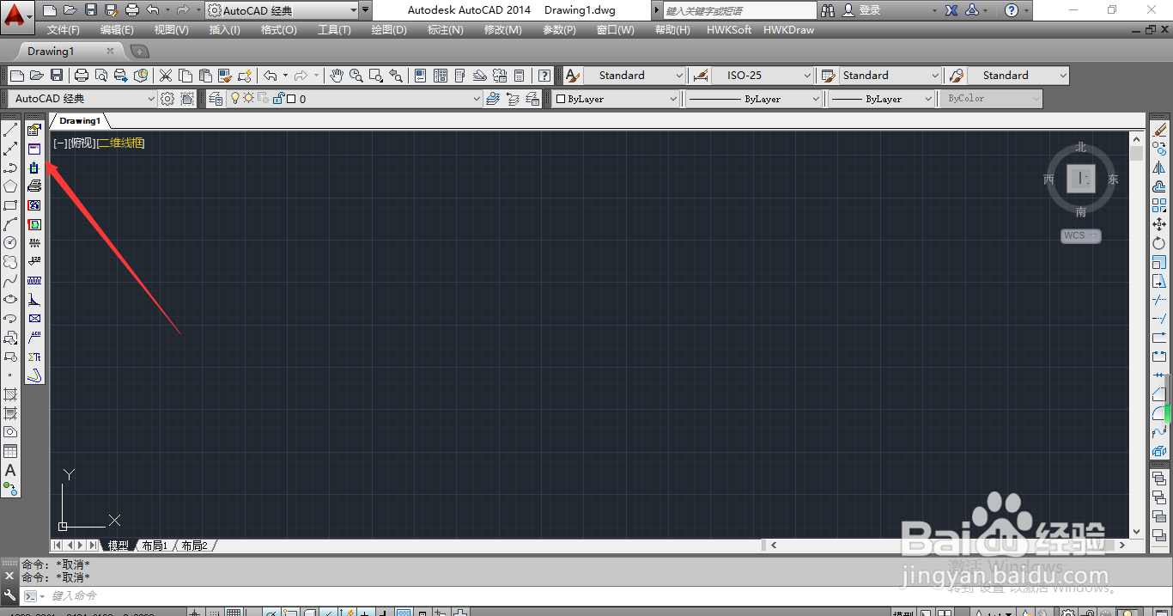1173x616 pixels.
Task: Open the ByLayer color control swatch dropdown
Action: pos(616,99)
